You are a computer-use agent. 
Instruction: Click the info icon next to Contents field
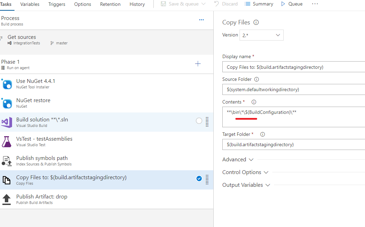pos(254,102)
